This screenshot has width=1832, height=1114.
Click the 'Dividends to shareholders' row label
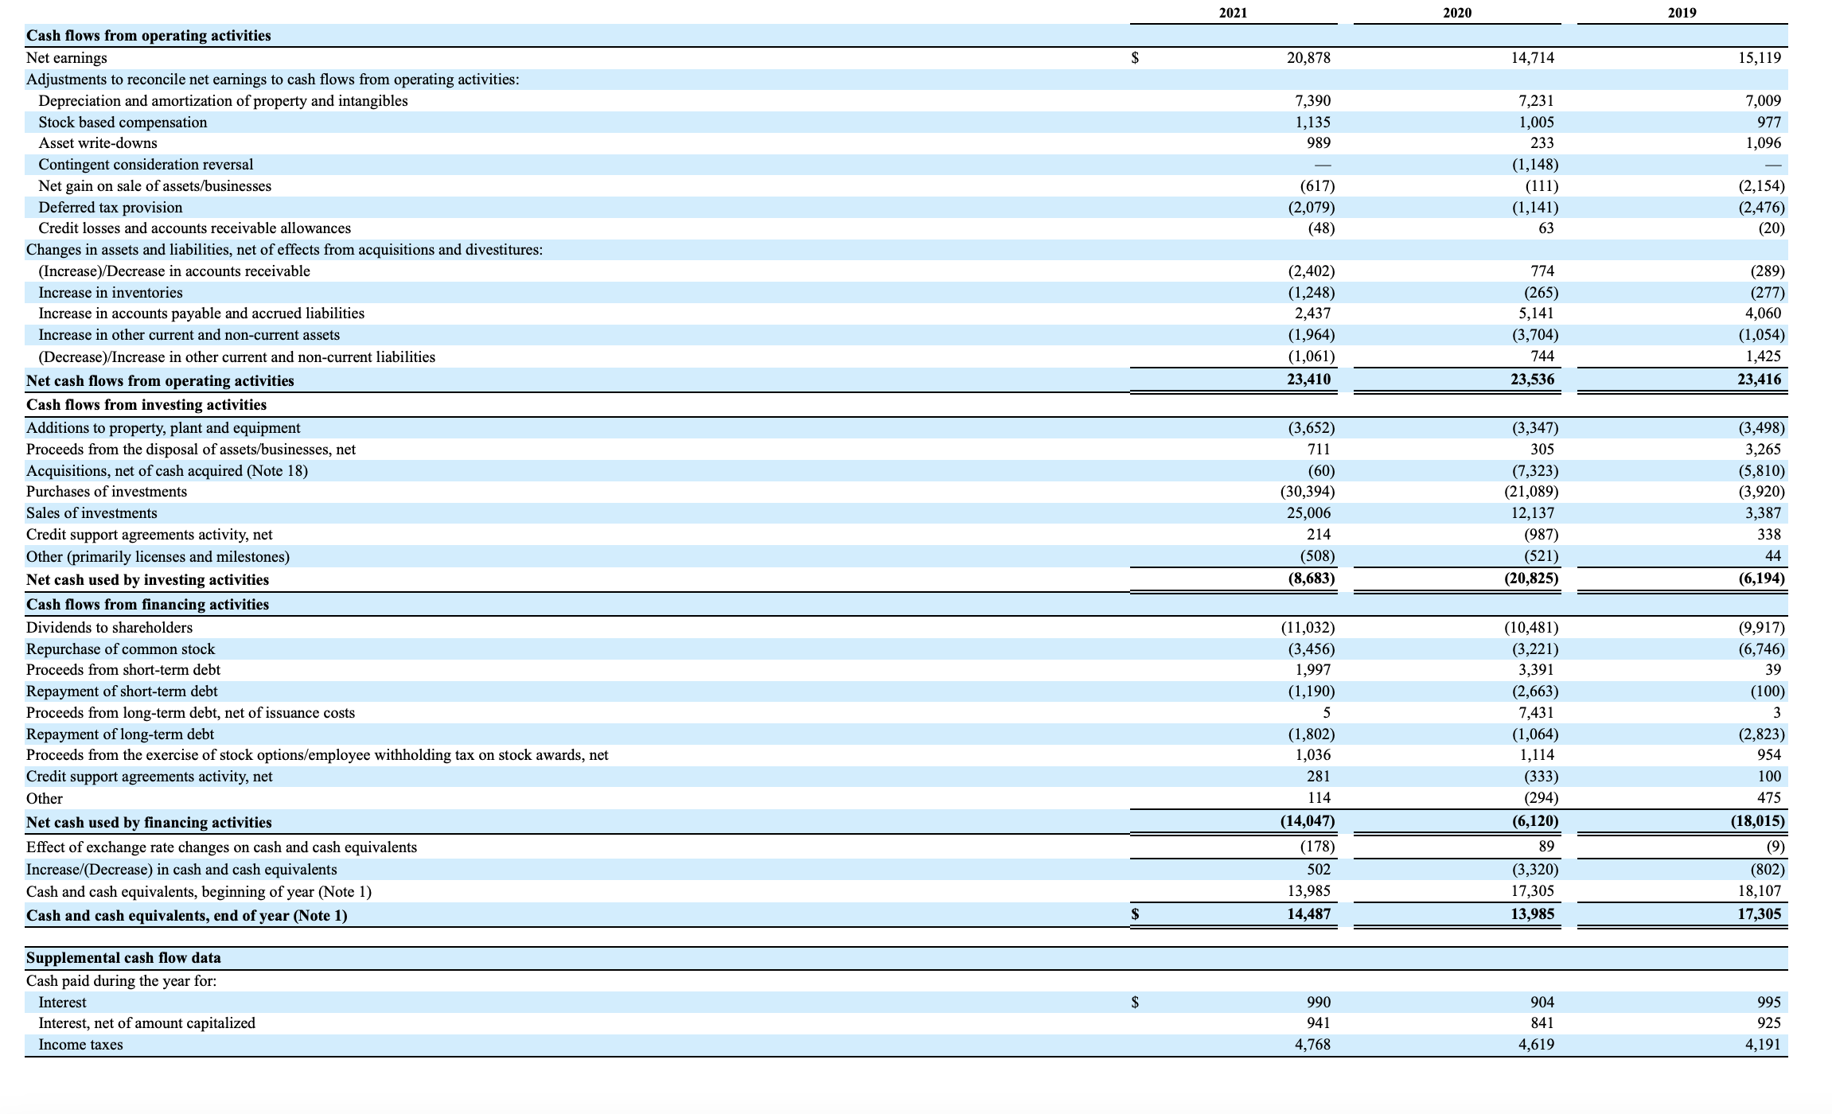click(x=109, y=628)
